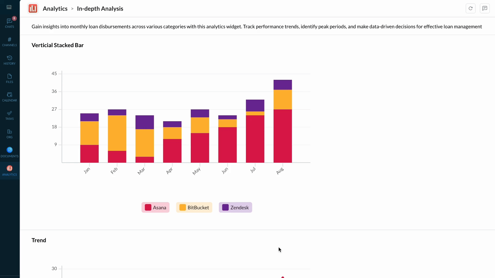495x278 pixels.
Task: Click the Analytics app logo icon
Action: tap(33, 8)
